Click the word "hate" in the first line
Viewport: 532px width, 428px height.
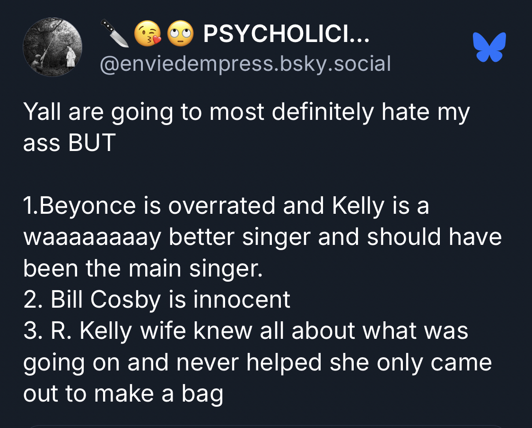tap(404, 113)
